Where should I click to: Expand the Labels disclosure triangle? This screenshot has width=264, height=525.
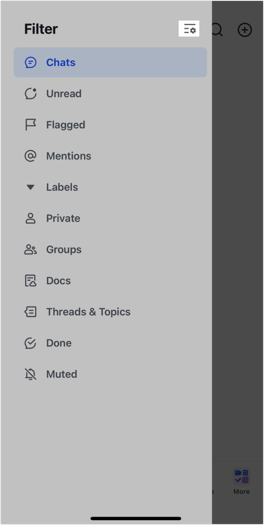click(30, 187)
